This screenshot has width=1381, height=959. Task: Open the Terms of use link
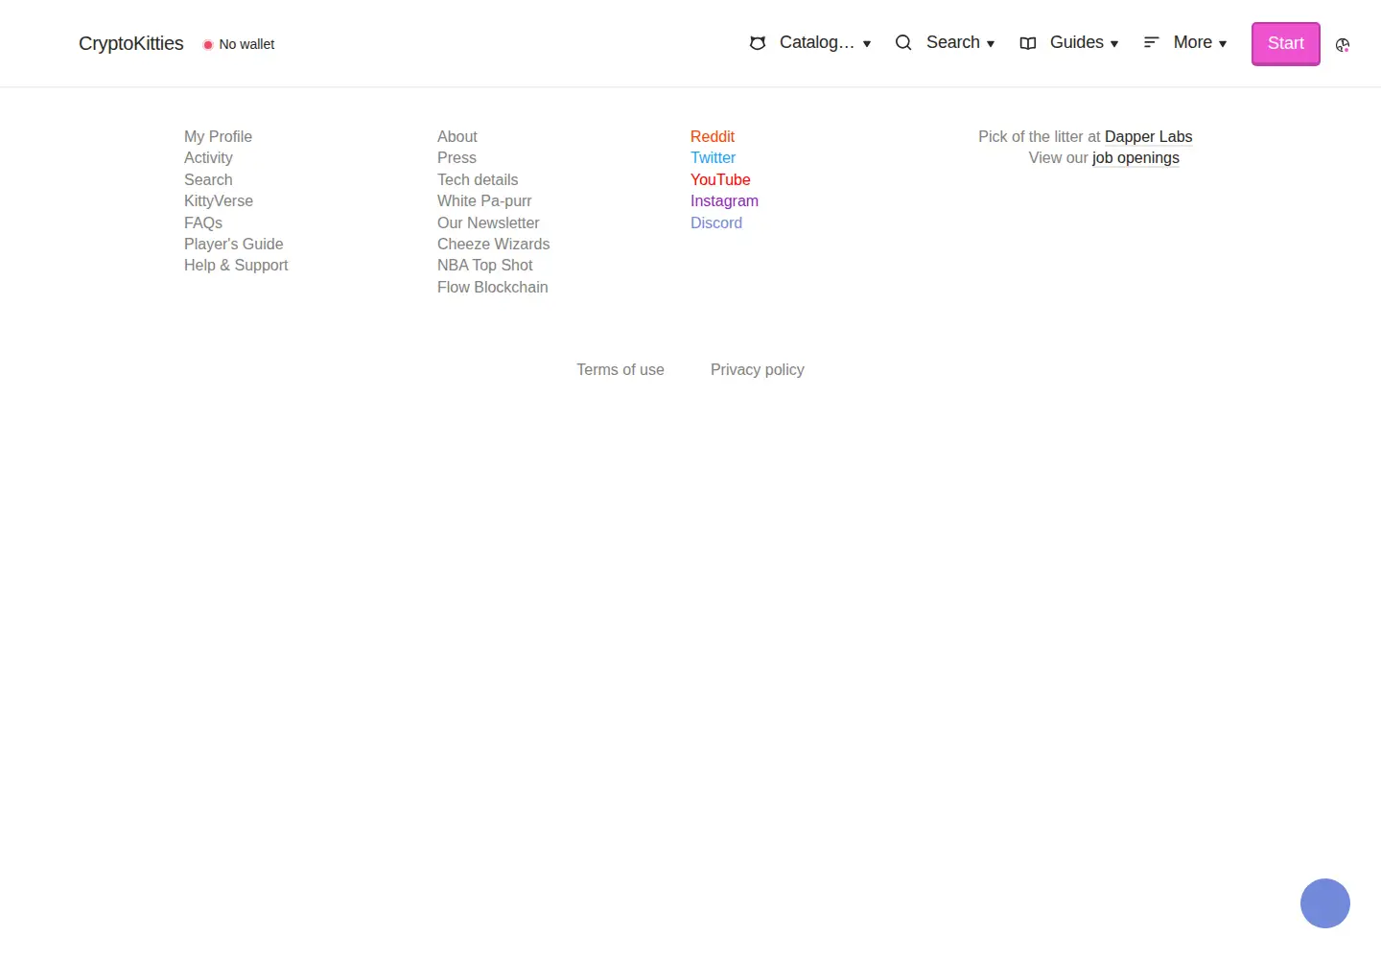click(x=620, y=370)
